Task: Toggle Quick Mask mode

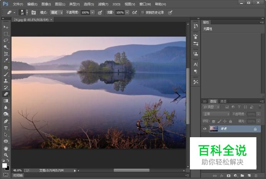Action: click(x=6, y=174)
